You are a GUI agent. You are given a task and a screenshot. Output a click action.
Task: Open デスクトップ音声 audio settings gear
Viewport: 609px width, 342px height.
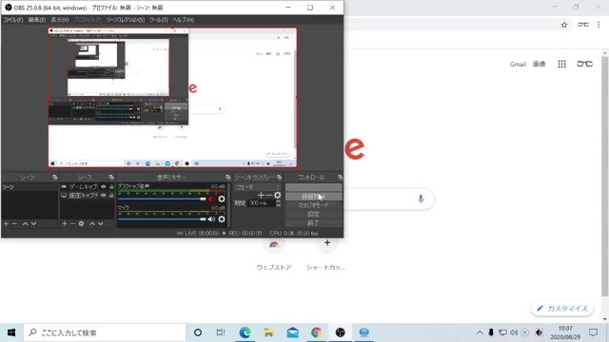pyautogui.click(x=222, y=199)
